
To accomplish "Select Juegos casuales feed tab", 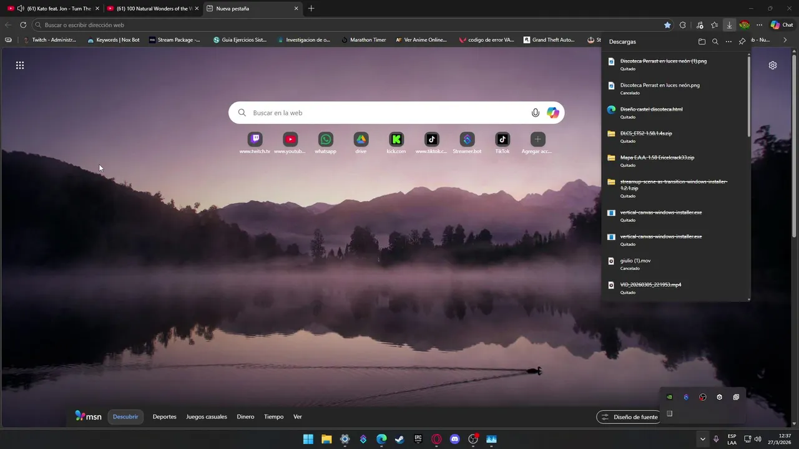I will pyautogui.click(x=207, y=417).
